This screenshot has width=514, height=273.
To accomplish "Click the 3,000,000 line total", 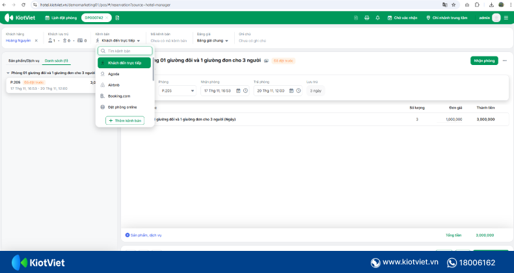I will click(x=485, y=120).
